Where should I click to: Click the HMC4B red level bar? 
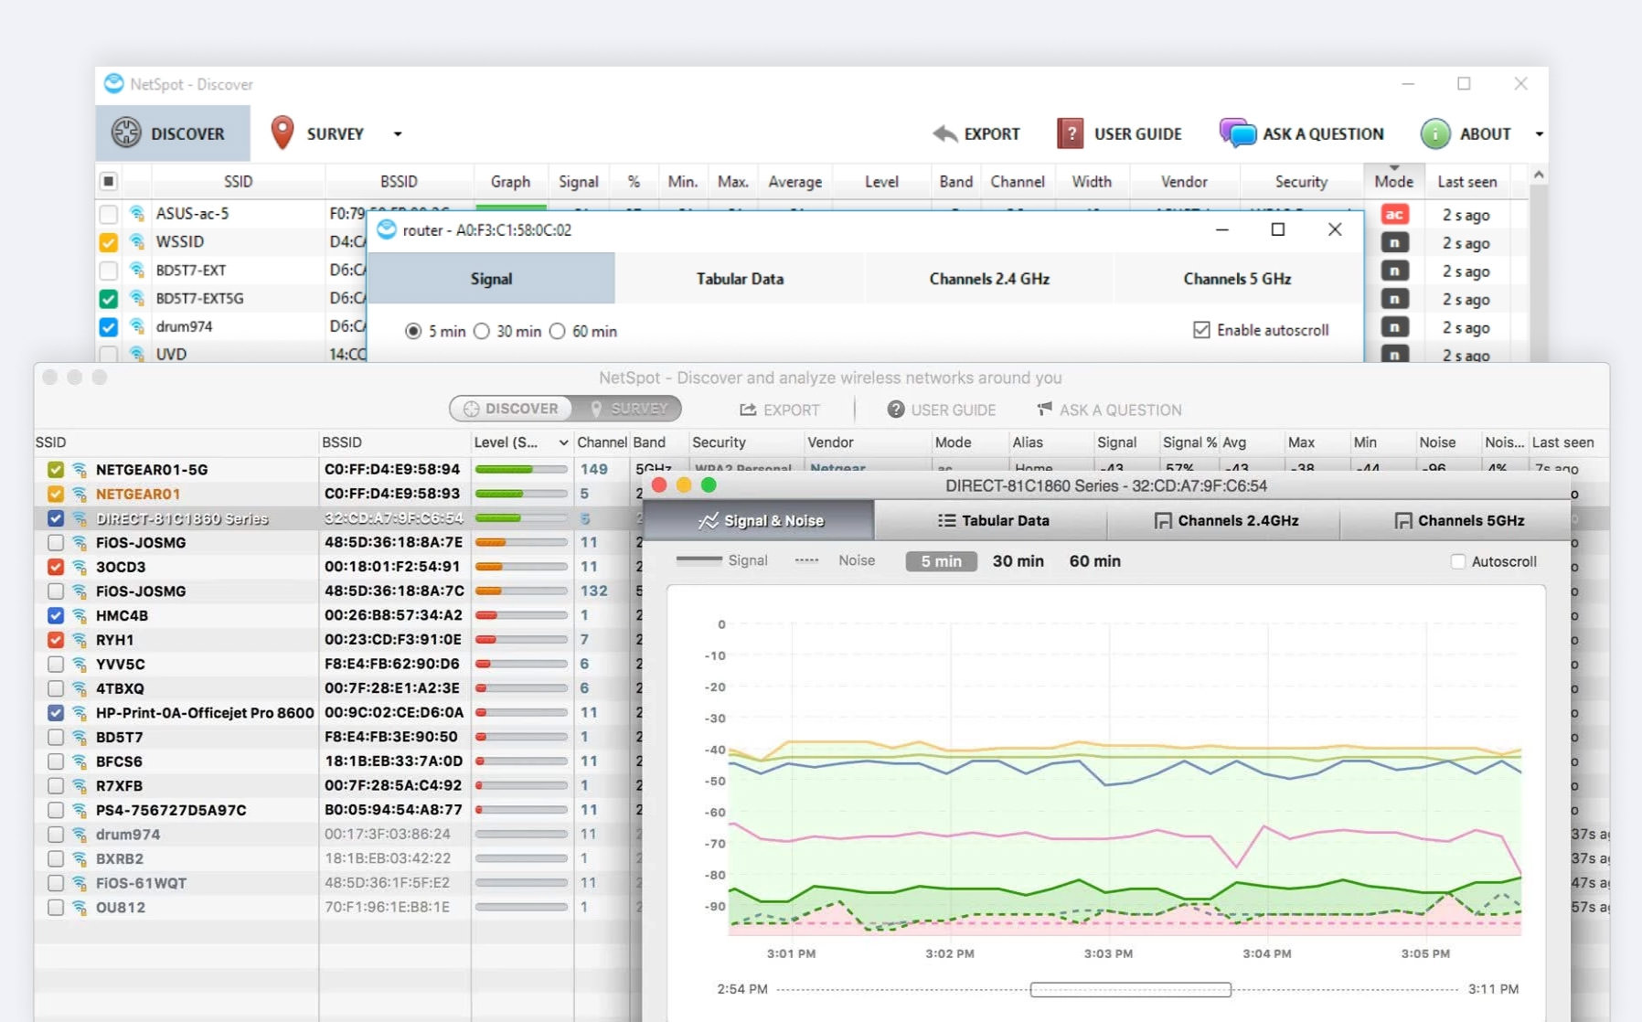point(521,615)
